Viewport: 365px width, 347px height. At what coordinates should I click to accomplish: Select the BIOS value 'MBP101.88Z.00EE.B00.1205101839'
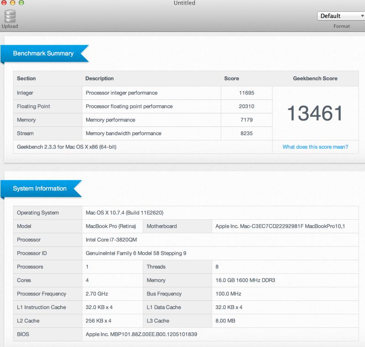[154, 334]
